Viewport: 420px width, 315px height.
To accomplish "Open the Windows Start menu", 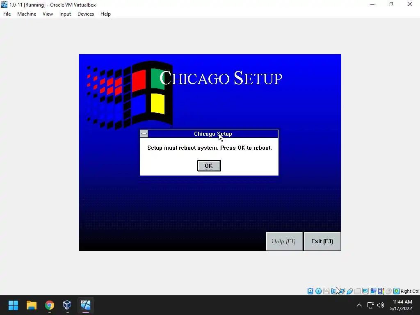I will click(13, 305).
